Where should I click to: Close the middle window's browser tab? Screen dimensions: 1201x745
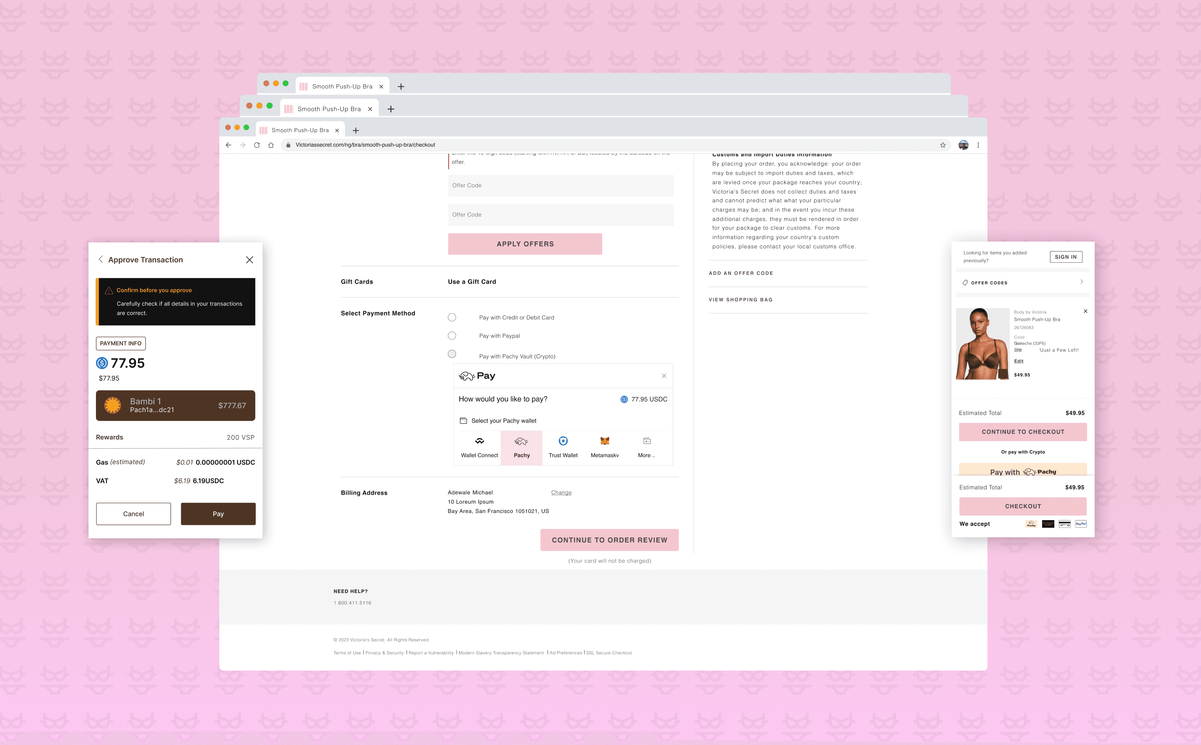tap(370, 109)
